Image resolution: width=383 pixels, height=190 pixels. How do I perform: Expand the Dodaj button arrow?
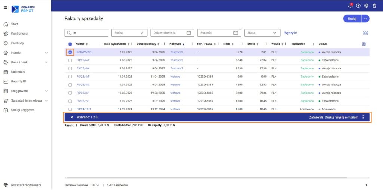(365, 18)
